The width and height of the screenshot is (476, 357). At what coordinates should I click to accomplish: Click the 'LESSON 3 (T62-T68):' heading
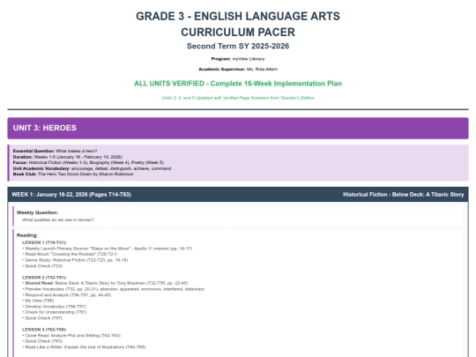tap(45, 330)
